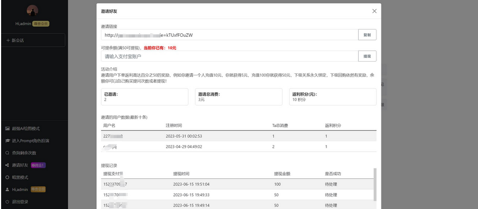Click the 邀请总消费 stat card
The width and height of the screenshot is (478, 209).
click(239, 97)
